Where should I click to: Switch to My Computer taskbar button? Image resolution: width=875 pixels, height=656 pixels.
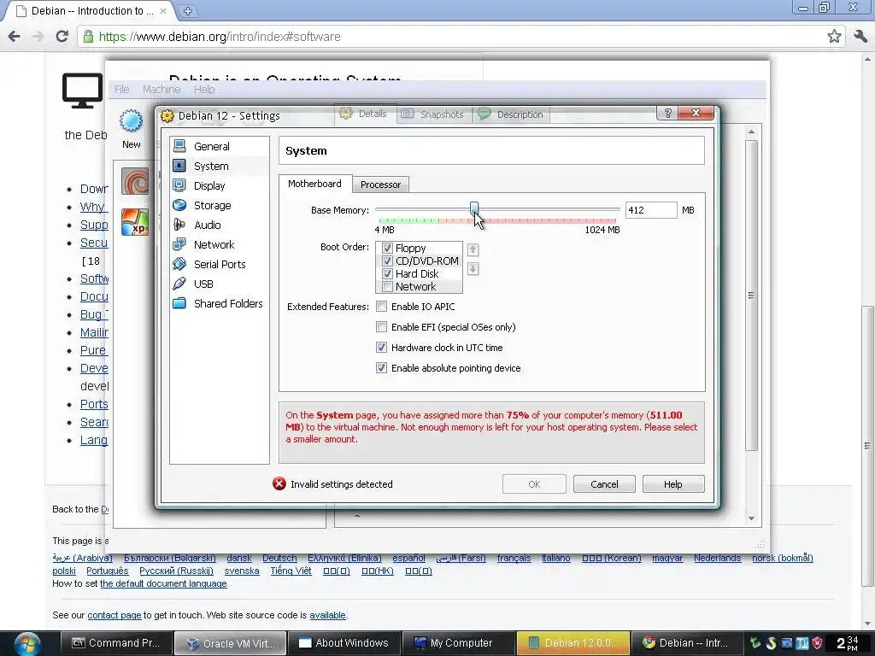click(x=458, y=643)
